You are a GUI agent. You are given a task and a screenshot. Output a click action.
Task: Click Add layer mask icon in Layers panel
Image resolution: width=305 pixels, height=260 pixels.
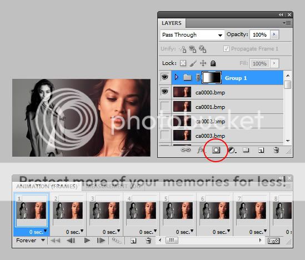pos(216,150)
